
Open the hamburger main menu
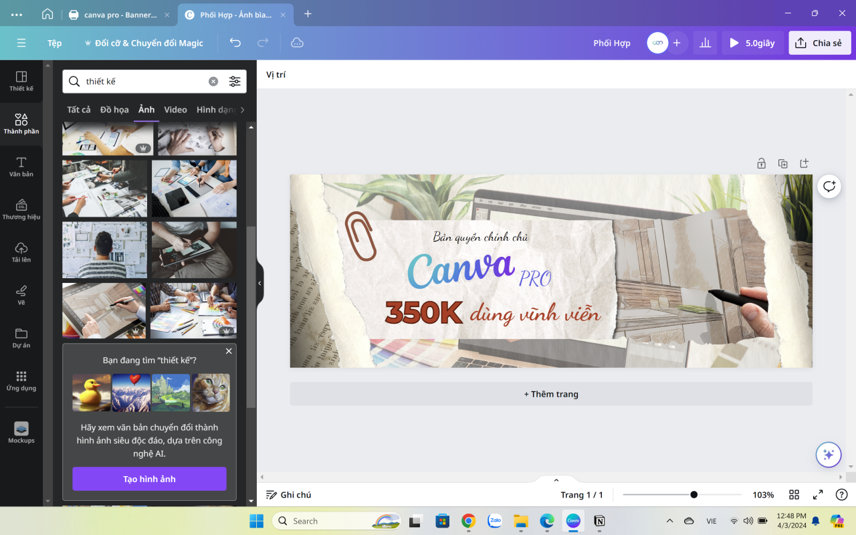(x=21, y=43)
